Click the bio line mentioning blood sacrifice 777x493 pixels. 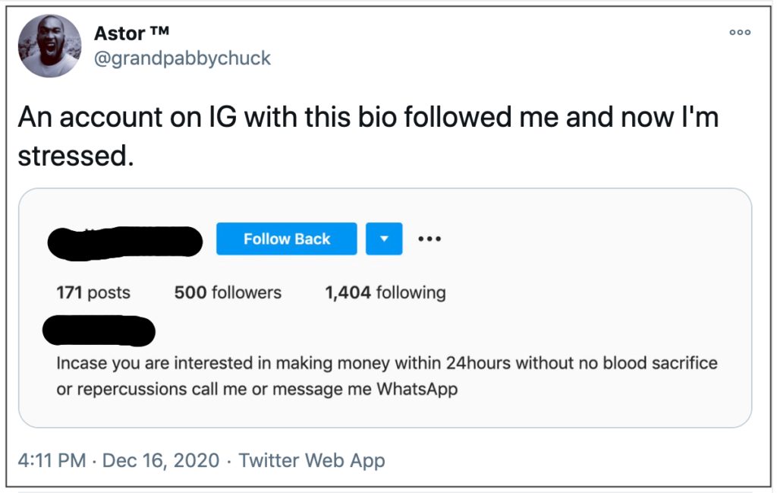pyautogui.click(x=387, y=363)
